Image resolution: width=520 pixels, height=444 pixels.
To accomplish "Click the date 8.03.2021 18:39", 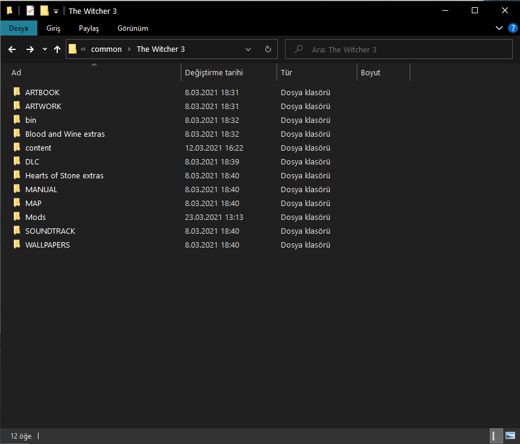I will (212, 162).
